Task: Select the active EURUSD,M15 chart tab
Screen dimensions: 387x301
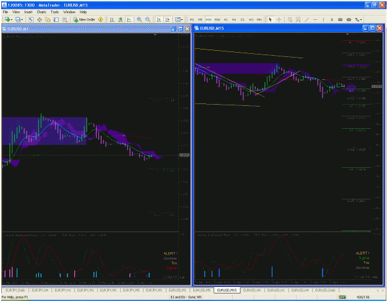Action: coord(227,290)
